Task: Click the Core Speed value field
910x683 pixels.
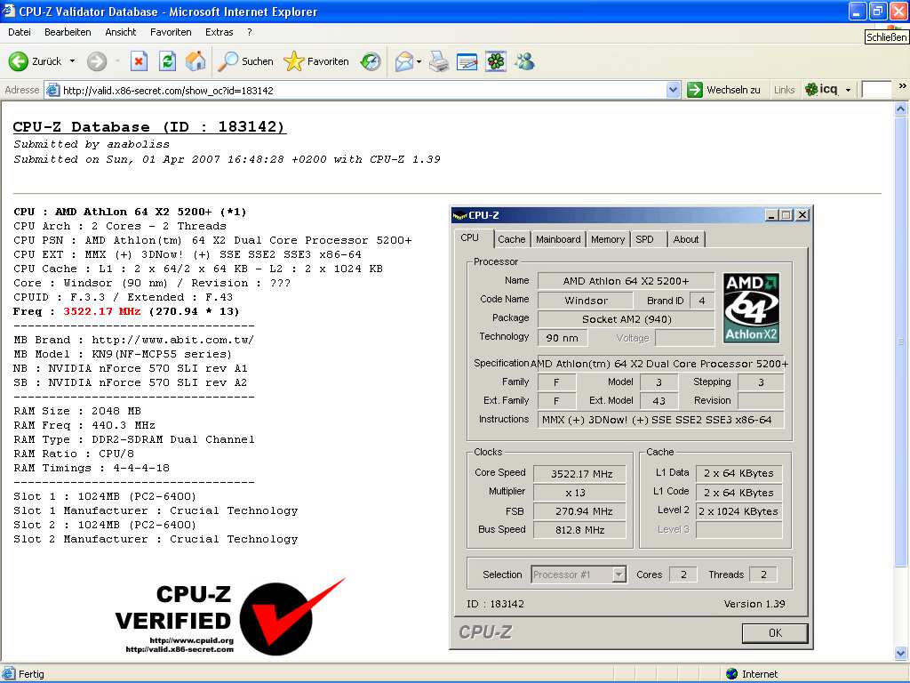Action: pyautogui.click(x=579, y=474)
